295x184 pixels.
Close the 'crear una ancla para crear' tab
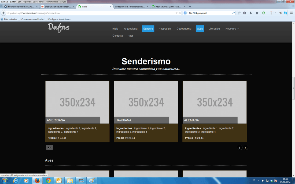point(73,7)
